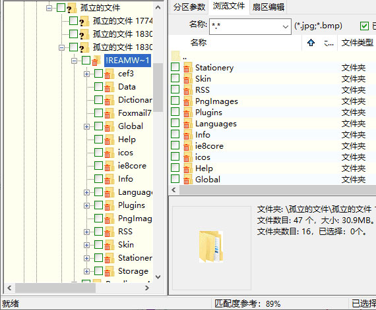Click the question-mark folder icon of 孤立的文件 1774

[84, 21]
